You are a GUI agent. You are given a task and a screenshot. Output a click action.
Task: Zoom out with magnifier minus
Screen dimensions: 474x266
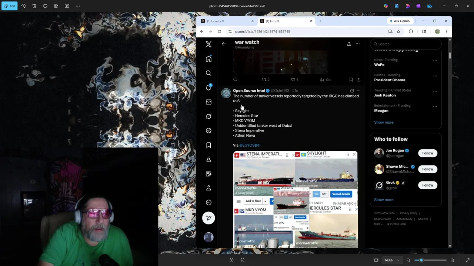coord(408,260)
